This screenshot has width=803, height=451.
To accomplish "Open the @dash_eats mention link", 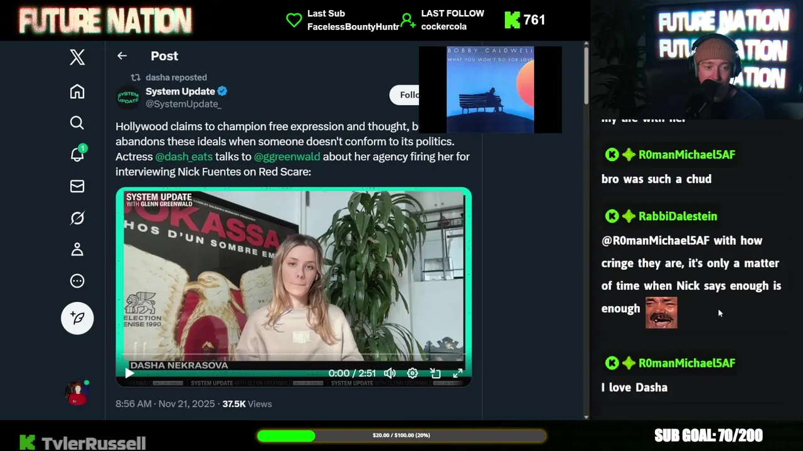I will click(184, 157).
